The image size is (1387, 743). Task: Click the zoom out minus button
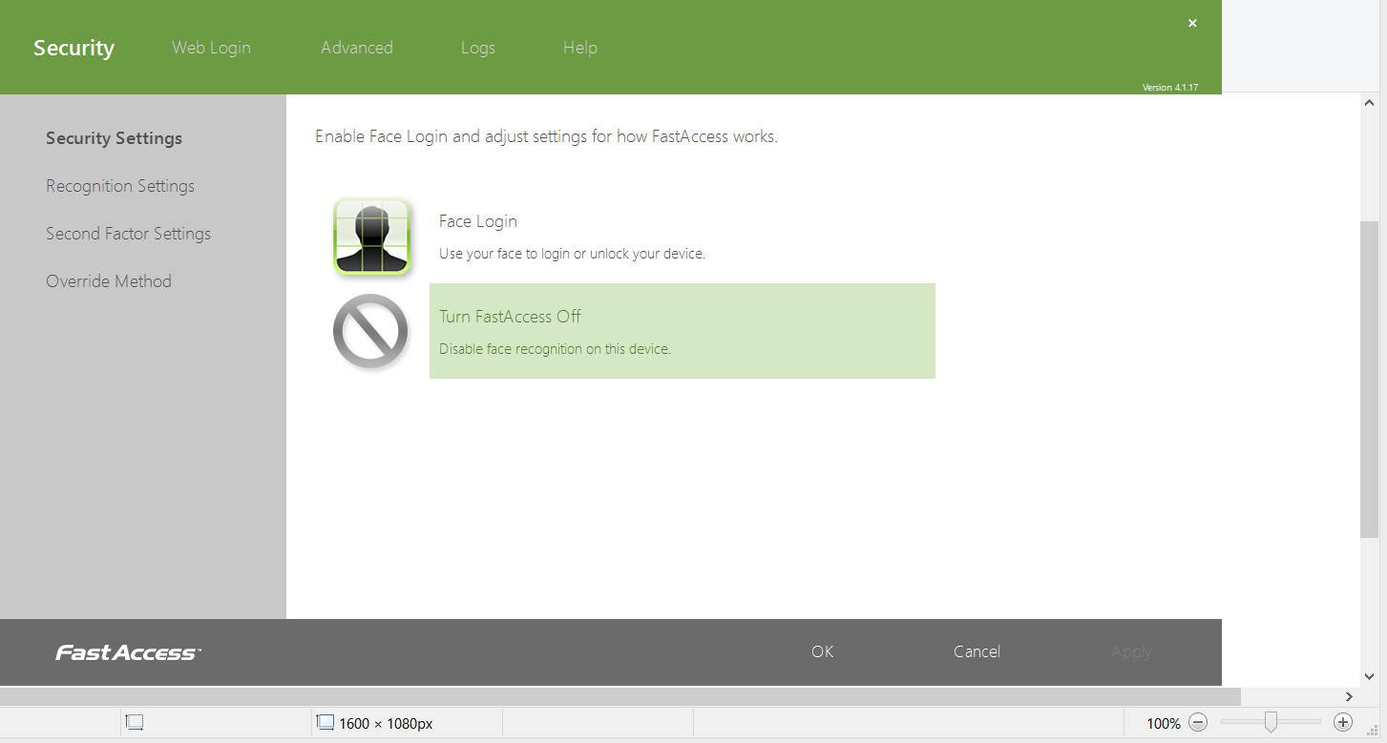pos(1199,723)
